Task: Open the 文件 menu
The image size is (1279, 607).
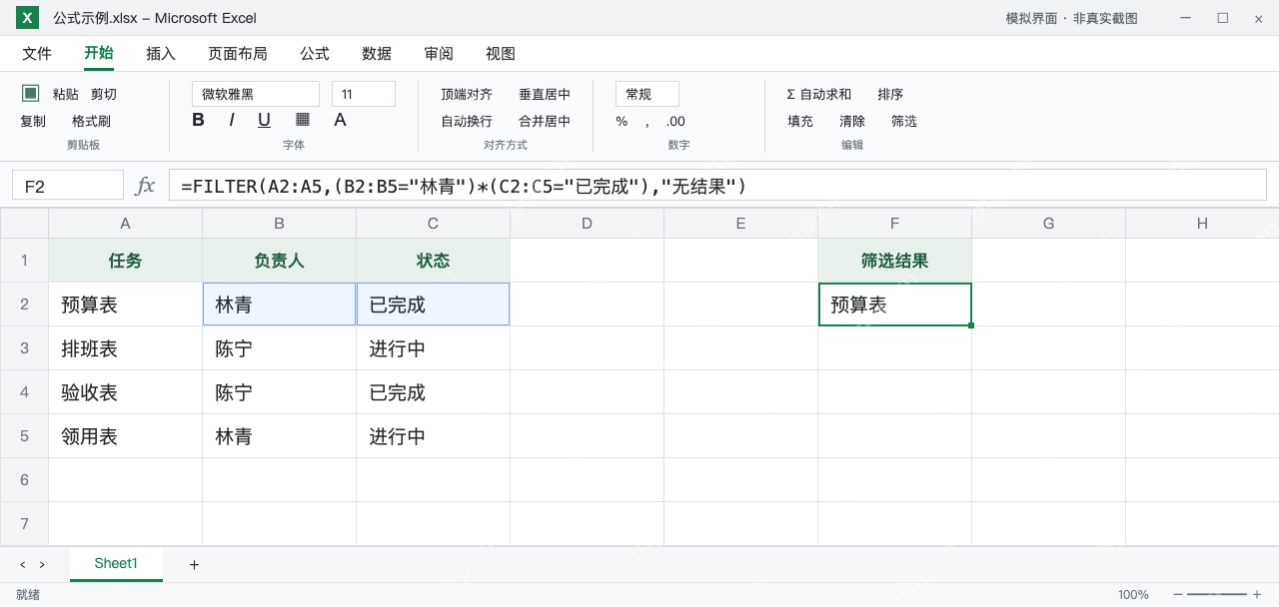Action: pos(37,54)
